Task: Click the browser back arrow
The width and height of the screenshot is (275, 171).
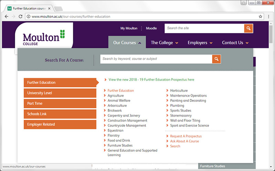Action: 7,16
